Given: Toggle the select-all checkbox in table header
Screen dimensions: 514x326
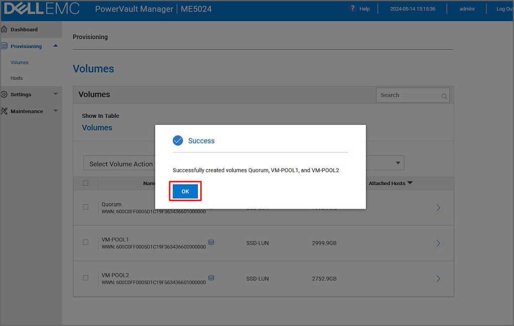Looking at the screenshot, I should click(85, 183).
